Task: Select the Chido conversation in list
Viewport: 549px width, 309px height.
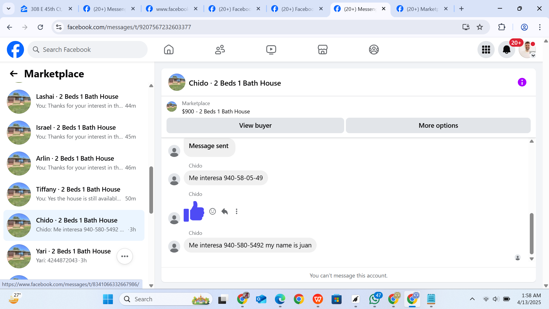Action: (74, 225)
